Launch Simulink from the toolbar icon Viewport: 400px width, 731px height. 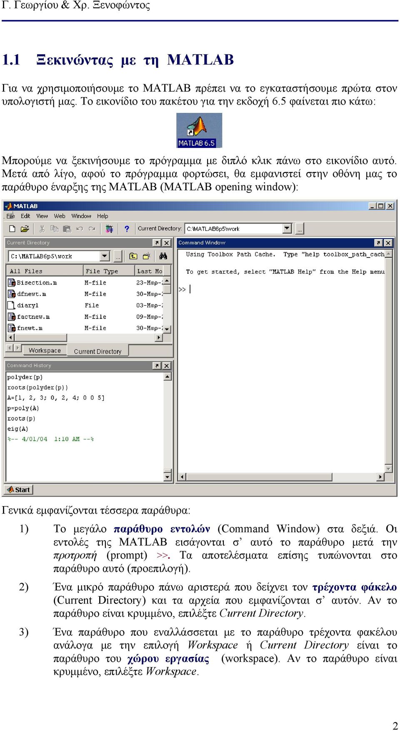click(x=109, y=228)
